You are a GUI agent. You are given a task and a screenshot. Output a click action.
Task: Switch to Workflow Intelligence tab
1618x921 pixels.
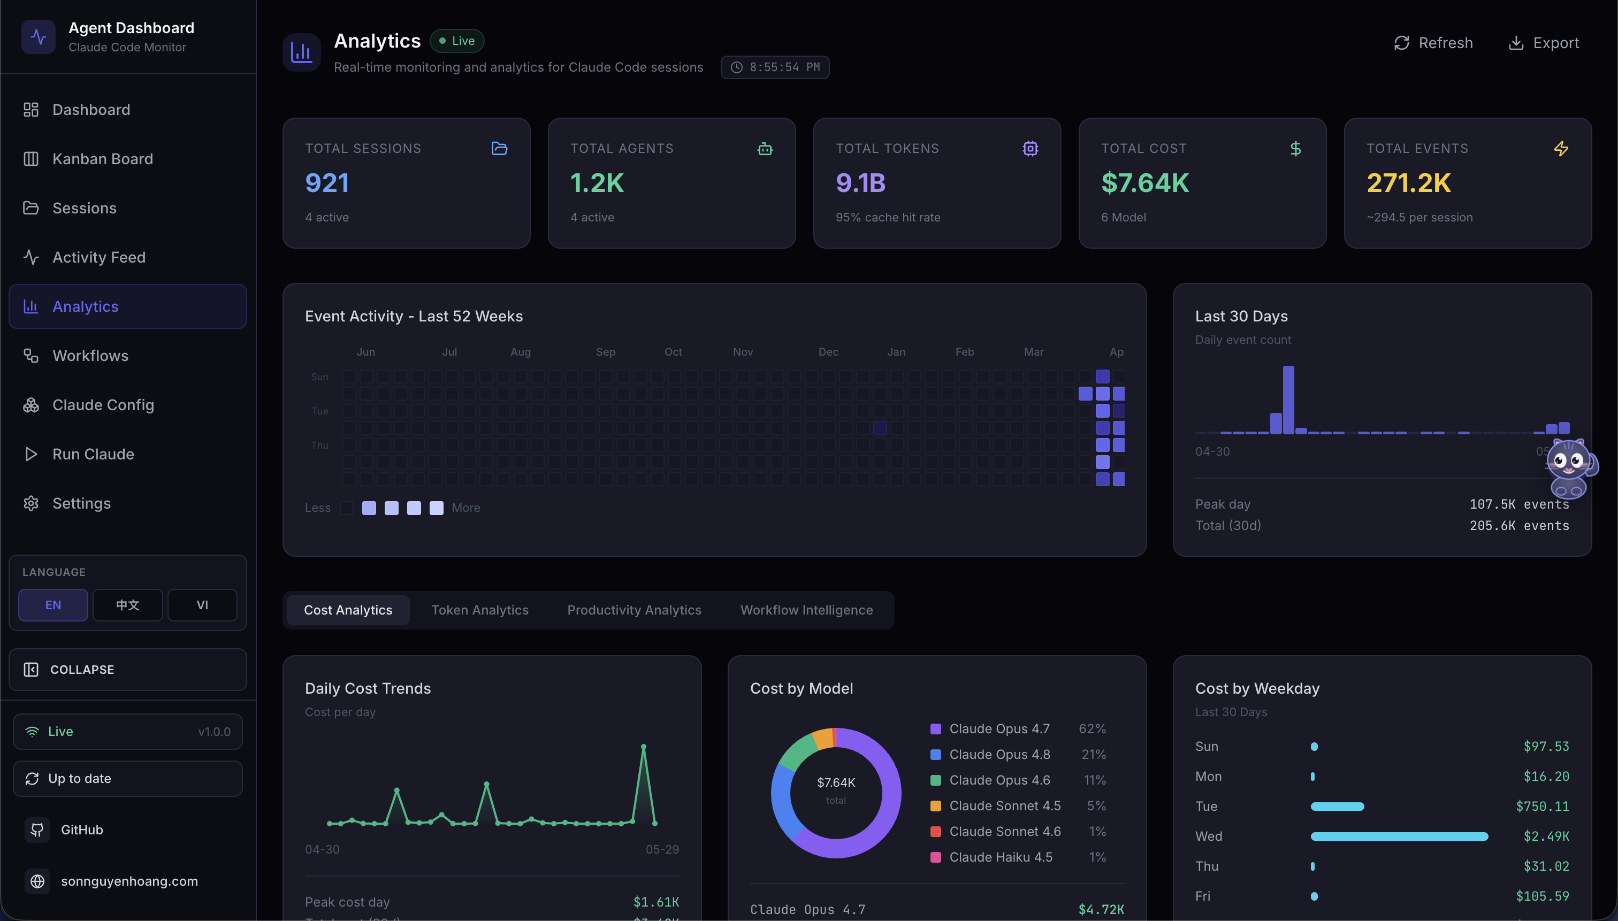806,610
